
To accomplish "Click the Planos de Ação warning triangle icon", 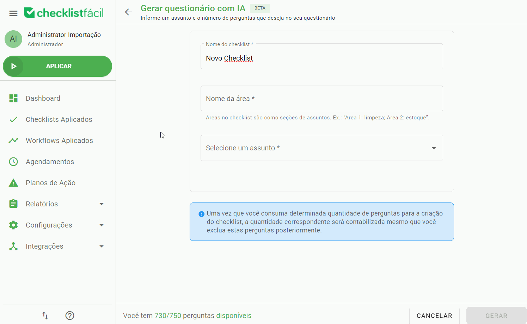I will 13,182.
